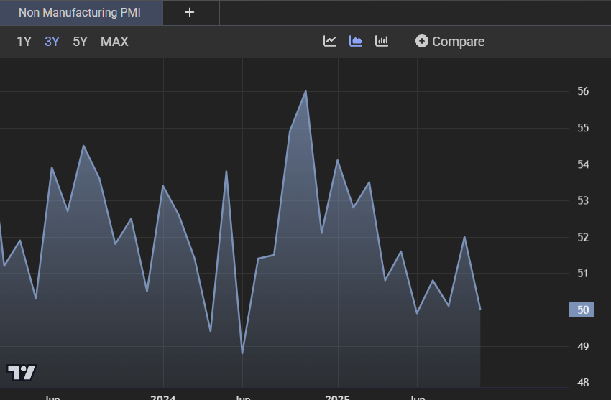Image resolution: width=611 pixels, height=400 pixels.
Task: Open the Non Manufacturing PMI tab
Action: (x=81, y=12)
